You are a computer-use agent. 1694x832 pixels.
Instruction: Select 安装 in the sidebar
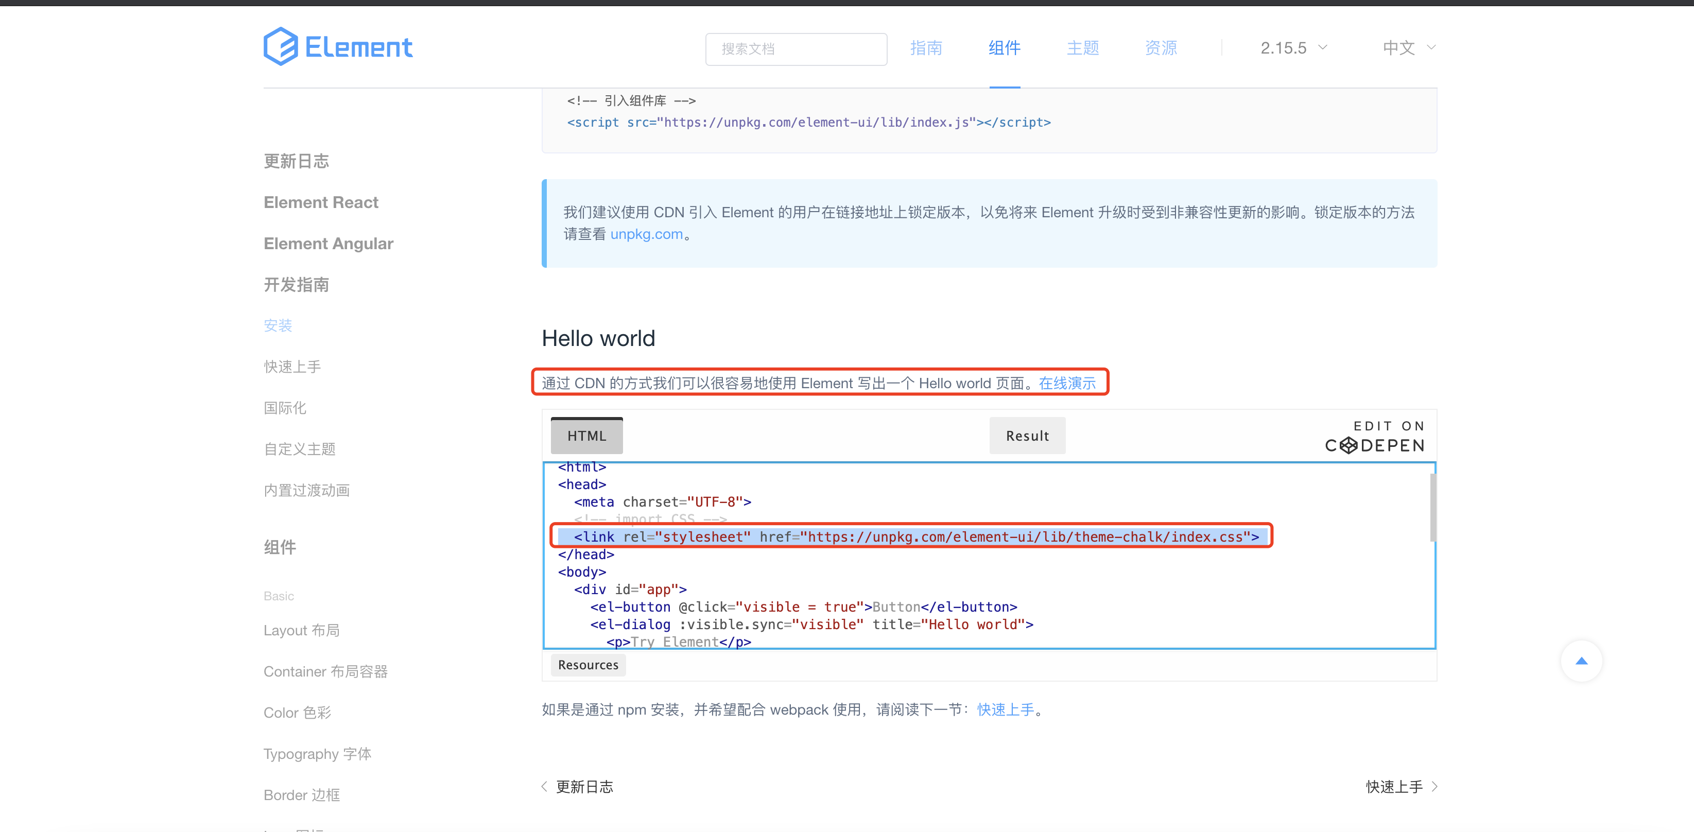[278, 325]
